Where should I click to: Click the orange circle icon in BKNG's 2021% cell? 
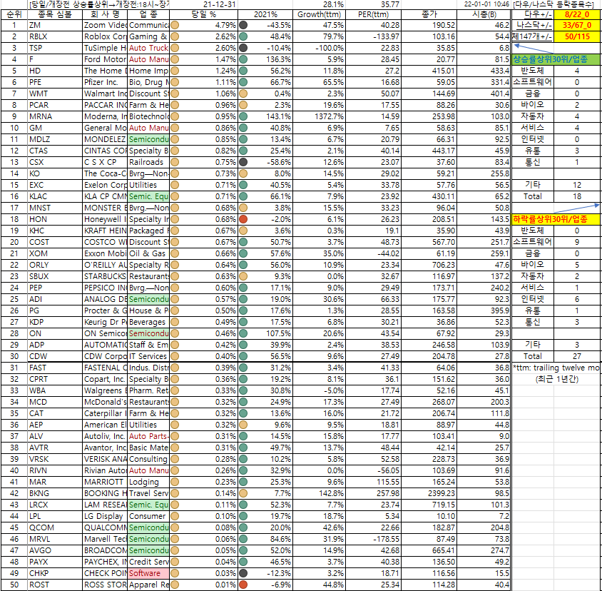pos(243,493)
